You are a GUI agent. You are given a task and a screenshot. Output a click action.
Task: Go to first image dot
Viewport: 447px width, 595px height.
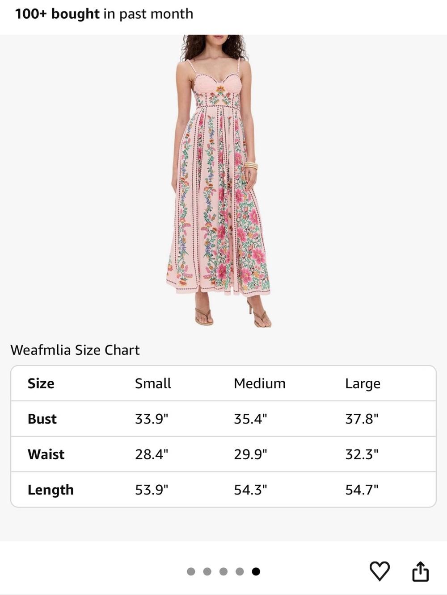point(191,571)
